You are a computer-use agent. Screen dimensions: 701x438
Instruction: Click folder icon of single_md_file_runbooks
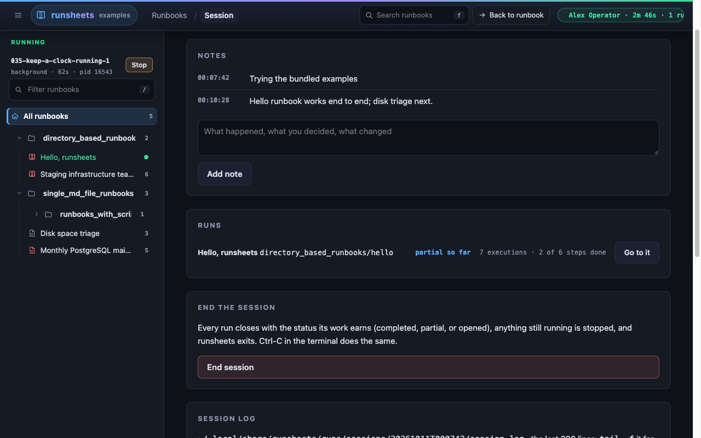pos(32,193)
